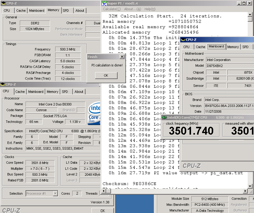The image size is (254, 213).
Task: Click the Max Bandwidth field PC2-6400 (400 MHz)
Action: point(210,205)
